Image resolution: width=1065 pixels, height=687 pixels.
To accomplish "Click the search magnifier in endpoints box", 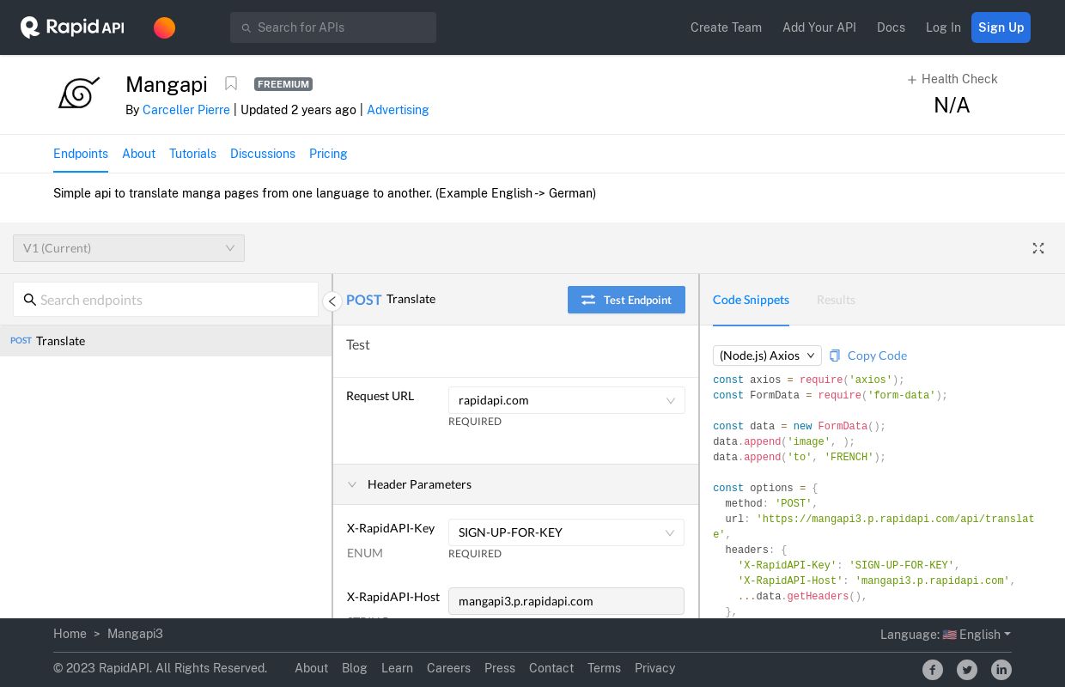I will tap(30, 300).
